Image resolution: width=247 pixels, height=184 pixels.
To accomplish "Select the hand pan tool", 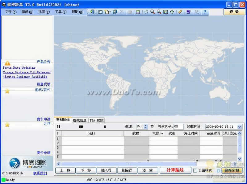I will click(x=146, y=12).
